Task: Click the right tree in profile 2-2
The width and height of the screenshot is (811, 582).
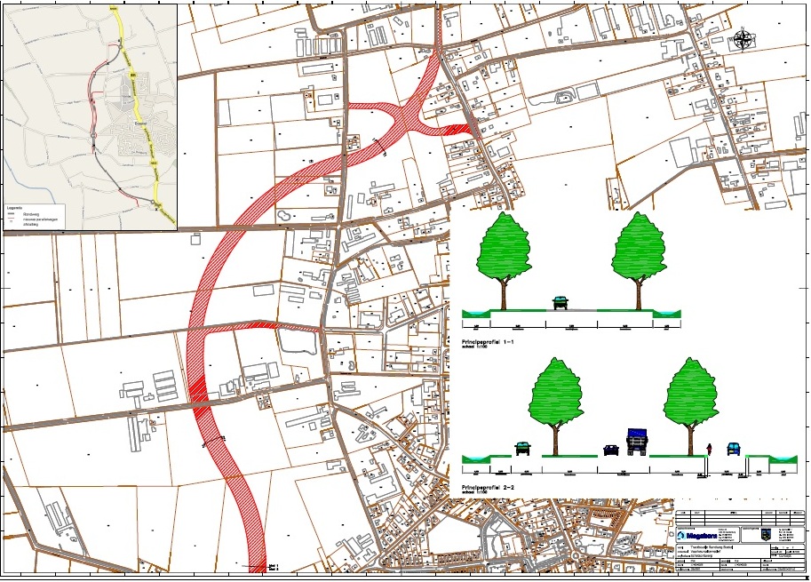Action: (691, 392)
